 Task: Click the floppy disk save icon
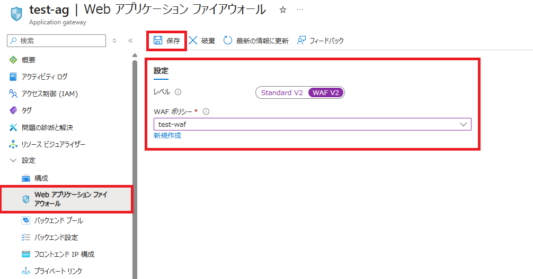click(x=158, y=40)
